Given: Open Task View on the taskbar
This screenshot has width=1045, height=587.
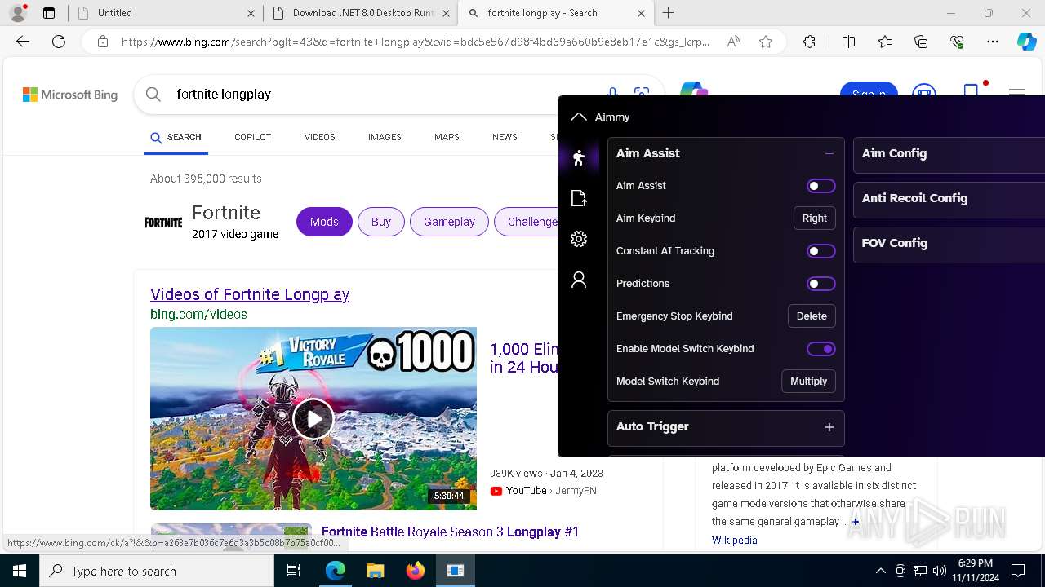Looking at the screenshot, I should click(x=294, y=571).
